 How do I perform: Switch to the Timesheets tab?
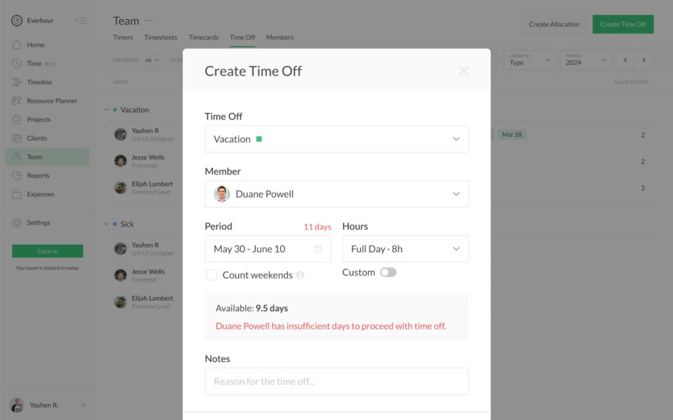(x=160, y=37)
